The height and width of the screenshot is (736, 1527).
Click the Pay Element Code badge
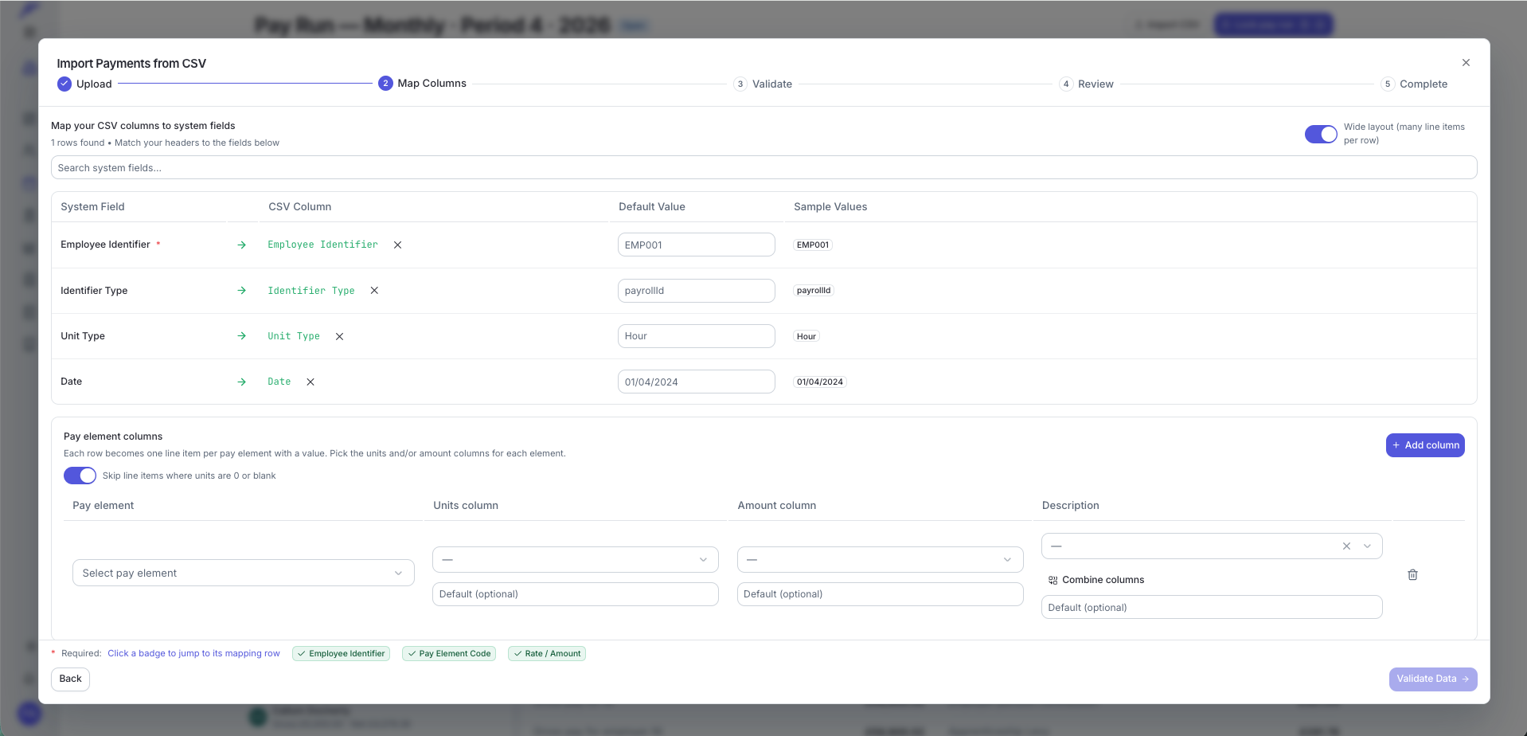coord(449,653)
